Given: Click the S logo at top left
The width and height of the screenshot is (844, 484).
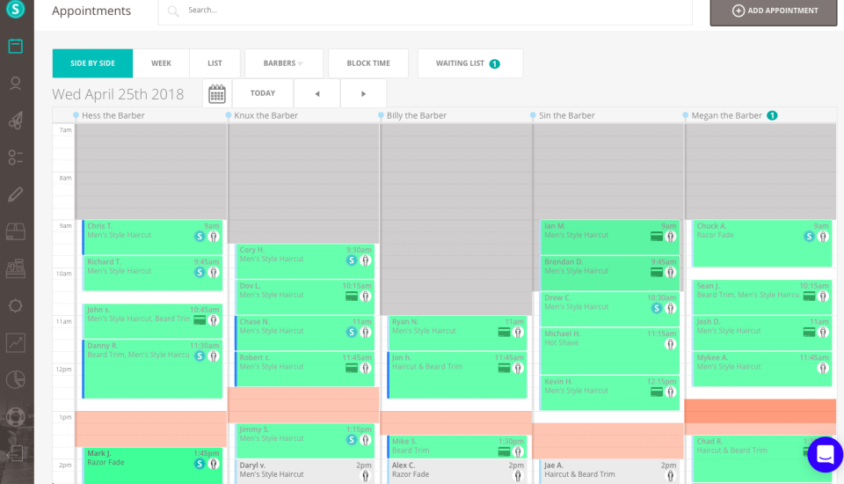Looking at the screenshot, I should click(x=16, y=9).
